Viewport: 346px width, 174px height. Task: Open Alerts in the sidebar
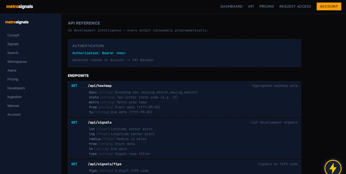[x=12, y=71]
